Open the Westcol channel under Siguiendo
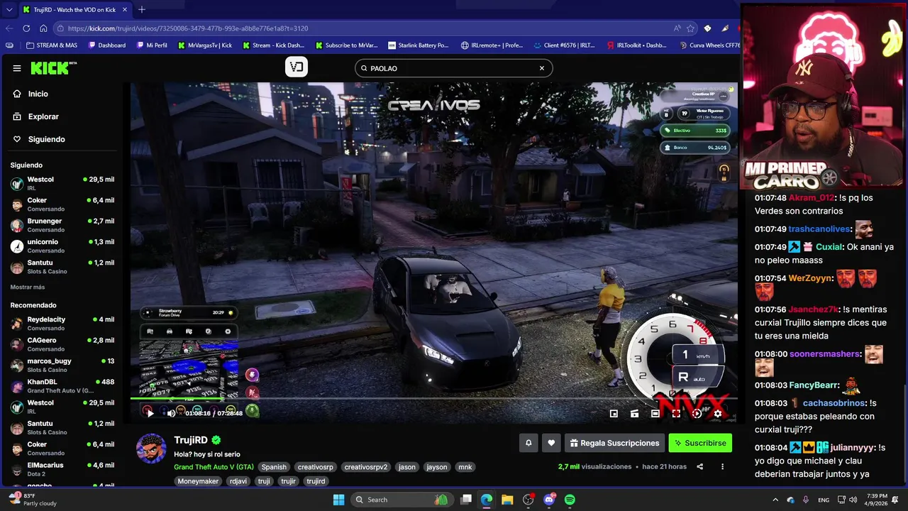This screenshot has height=511, width=908. click(62, 183)
